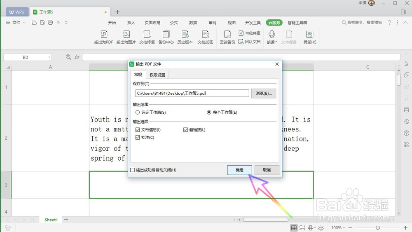This screenshot has height=232, width=412.
Task: Toggle the 批注(C) checkbox
Action: click(138, 138)
